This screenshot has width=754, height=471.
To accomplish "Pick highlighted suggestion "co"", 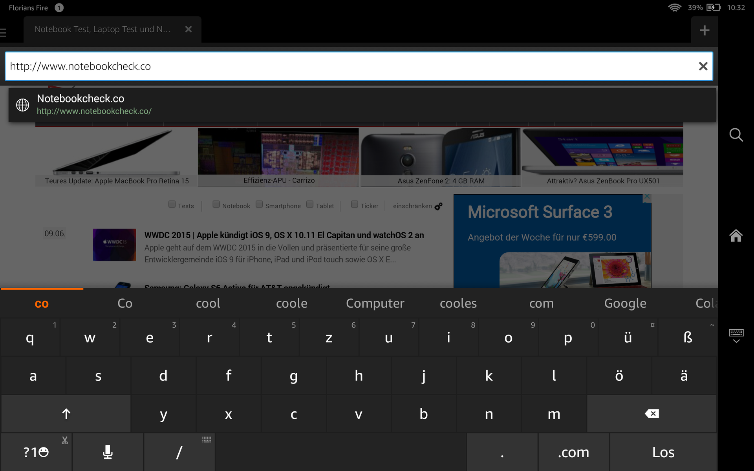I will (x=42, y=303).
